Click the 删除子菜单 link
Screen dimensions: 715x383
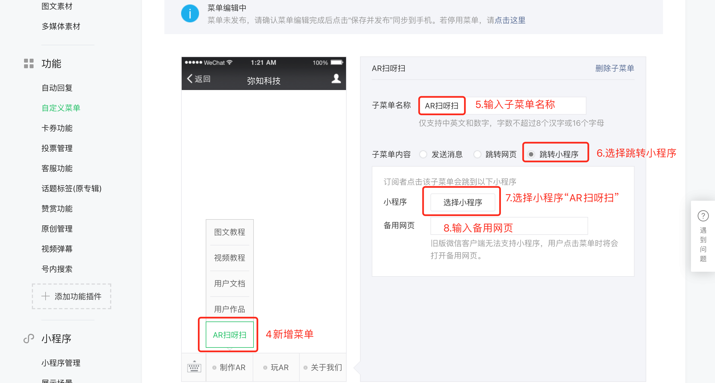(x=614, y=68)
